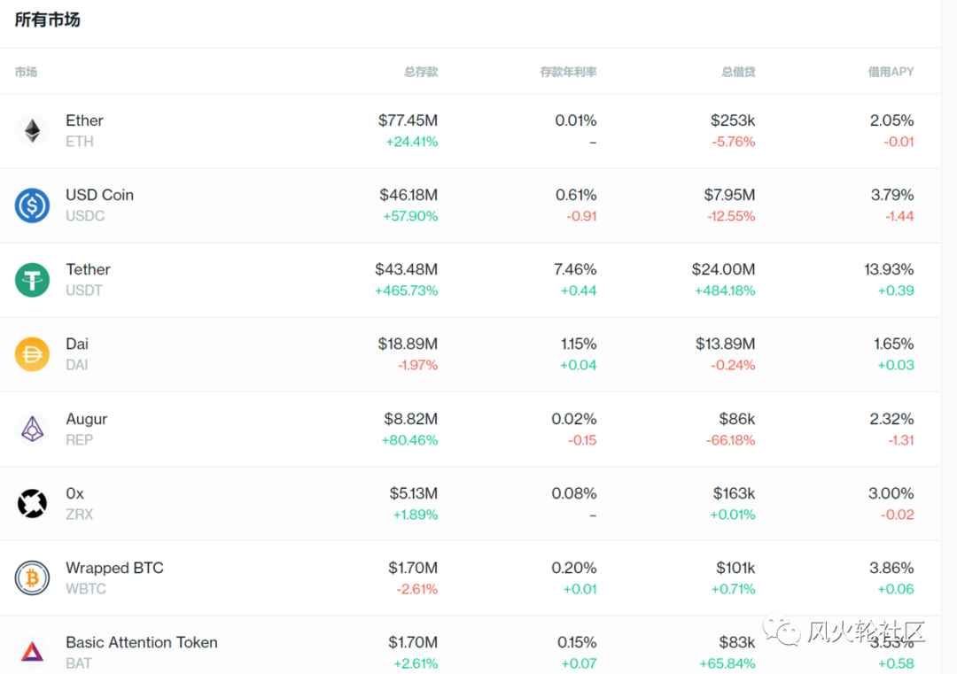
Task: Sort by the 总存款 column header
Action: [x=421, y=72]
